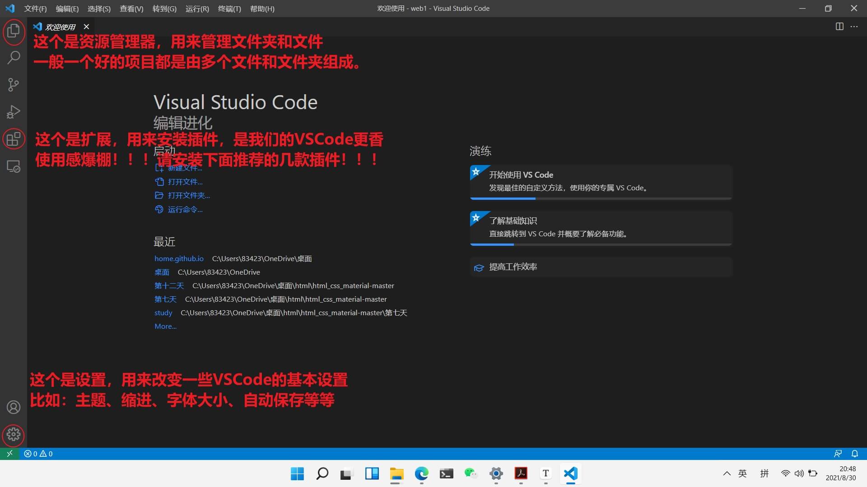Open the Accounts menu icon
867x487 pixels.
click(14, 407)
